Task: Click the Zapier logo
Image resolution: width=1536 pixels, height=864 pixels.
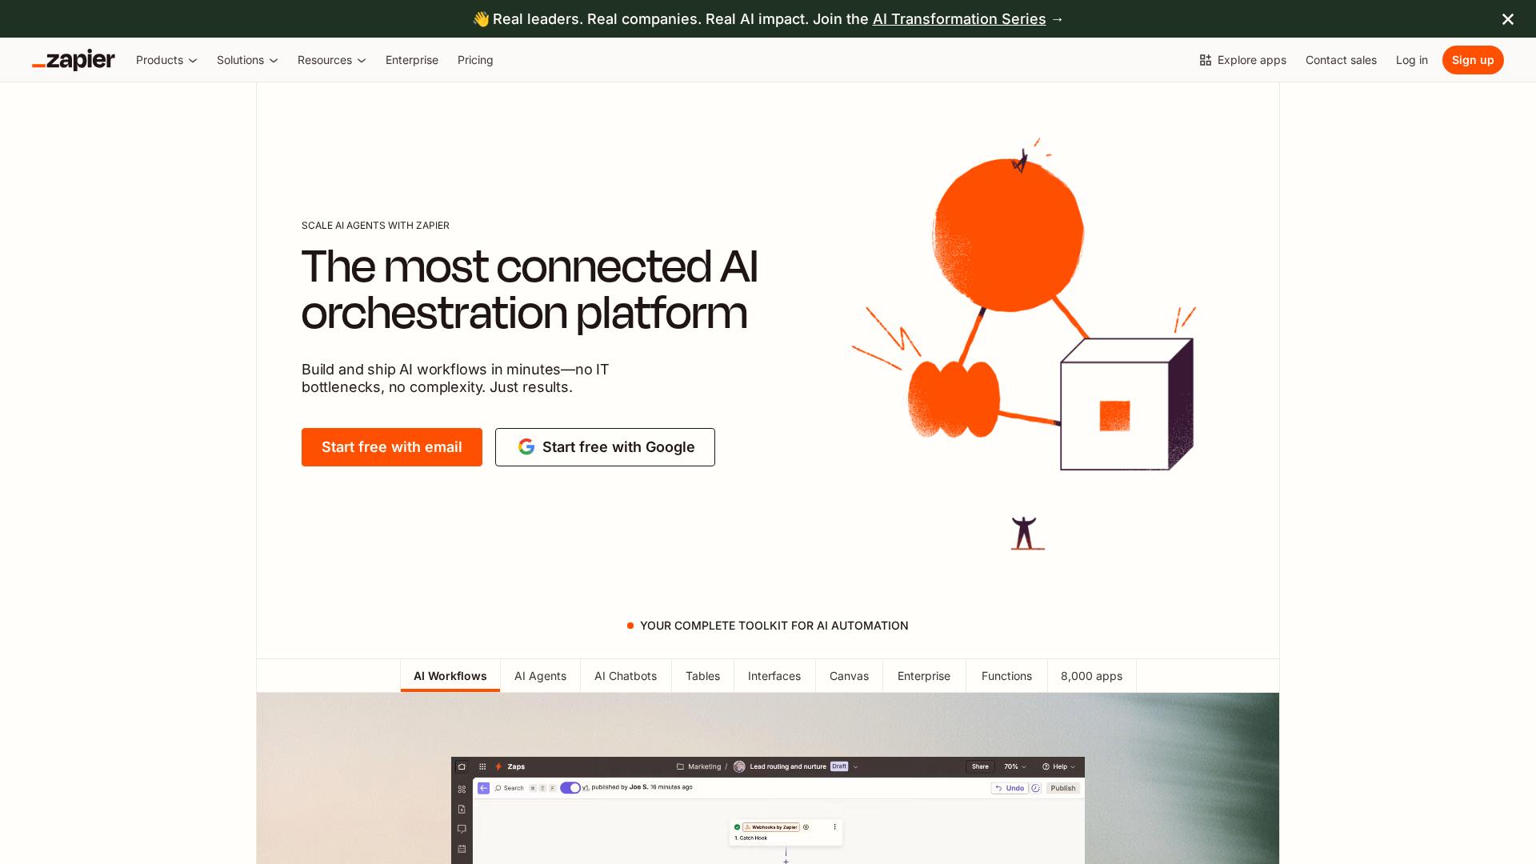Action: point(74,60)
